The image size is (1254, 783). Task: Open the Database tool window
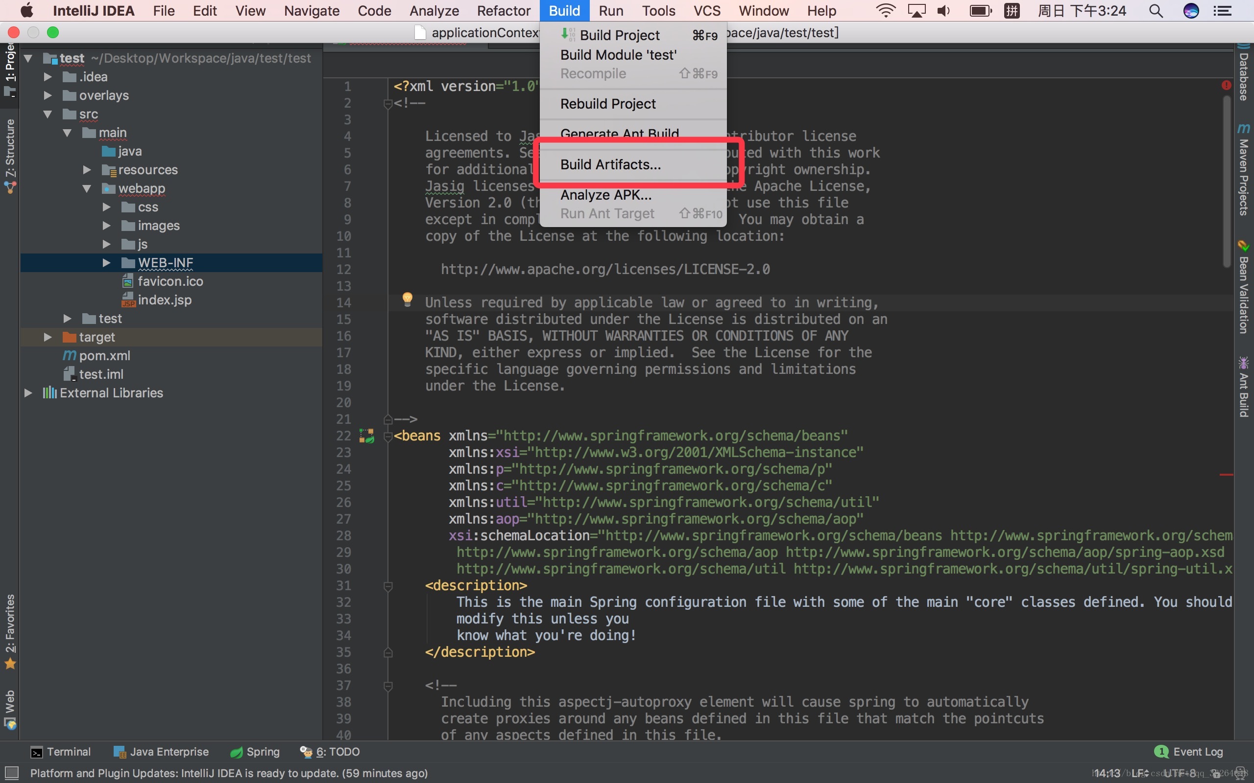click(x=1243, y=72)
